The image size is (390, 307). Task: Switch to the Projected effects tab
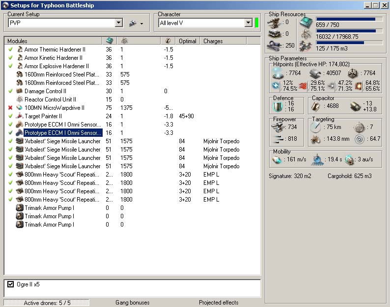[x=219, y=303]
